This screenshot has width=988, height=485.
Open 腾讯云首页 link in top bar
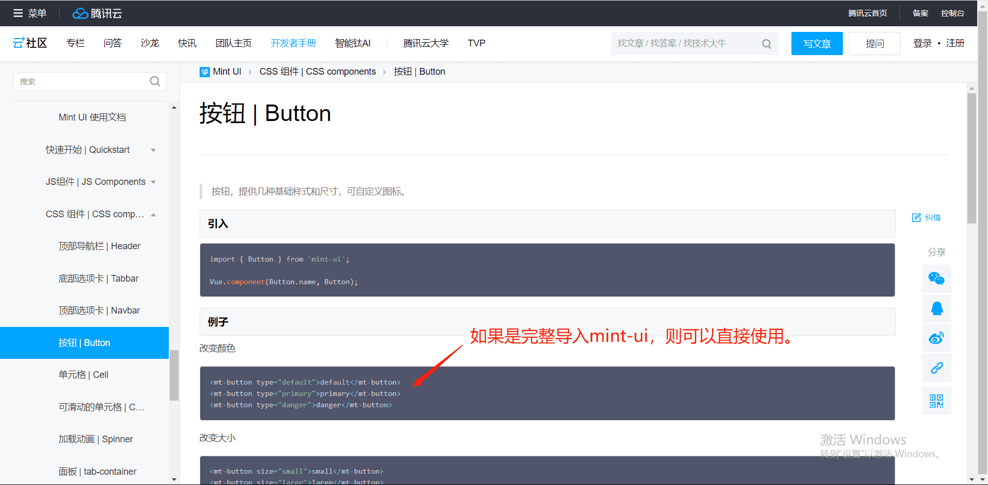click(868, 13)
